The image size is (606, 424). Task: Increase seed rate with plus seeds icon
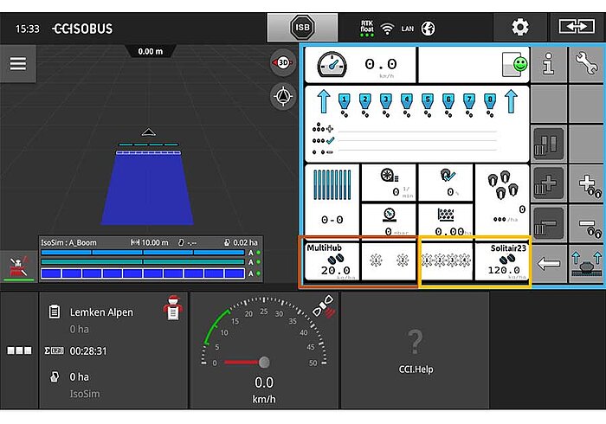point(587,185)
